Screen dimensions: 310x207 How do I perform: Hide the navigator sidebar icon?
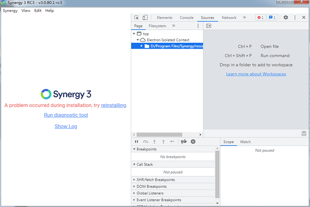click(x=208, y=26)
